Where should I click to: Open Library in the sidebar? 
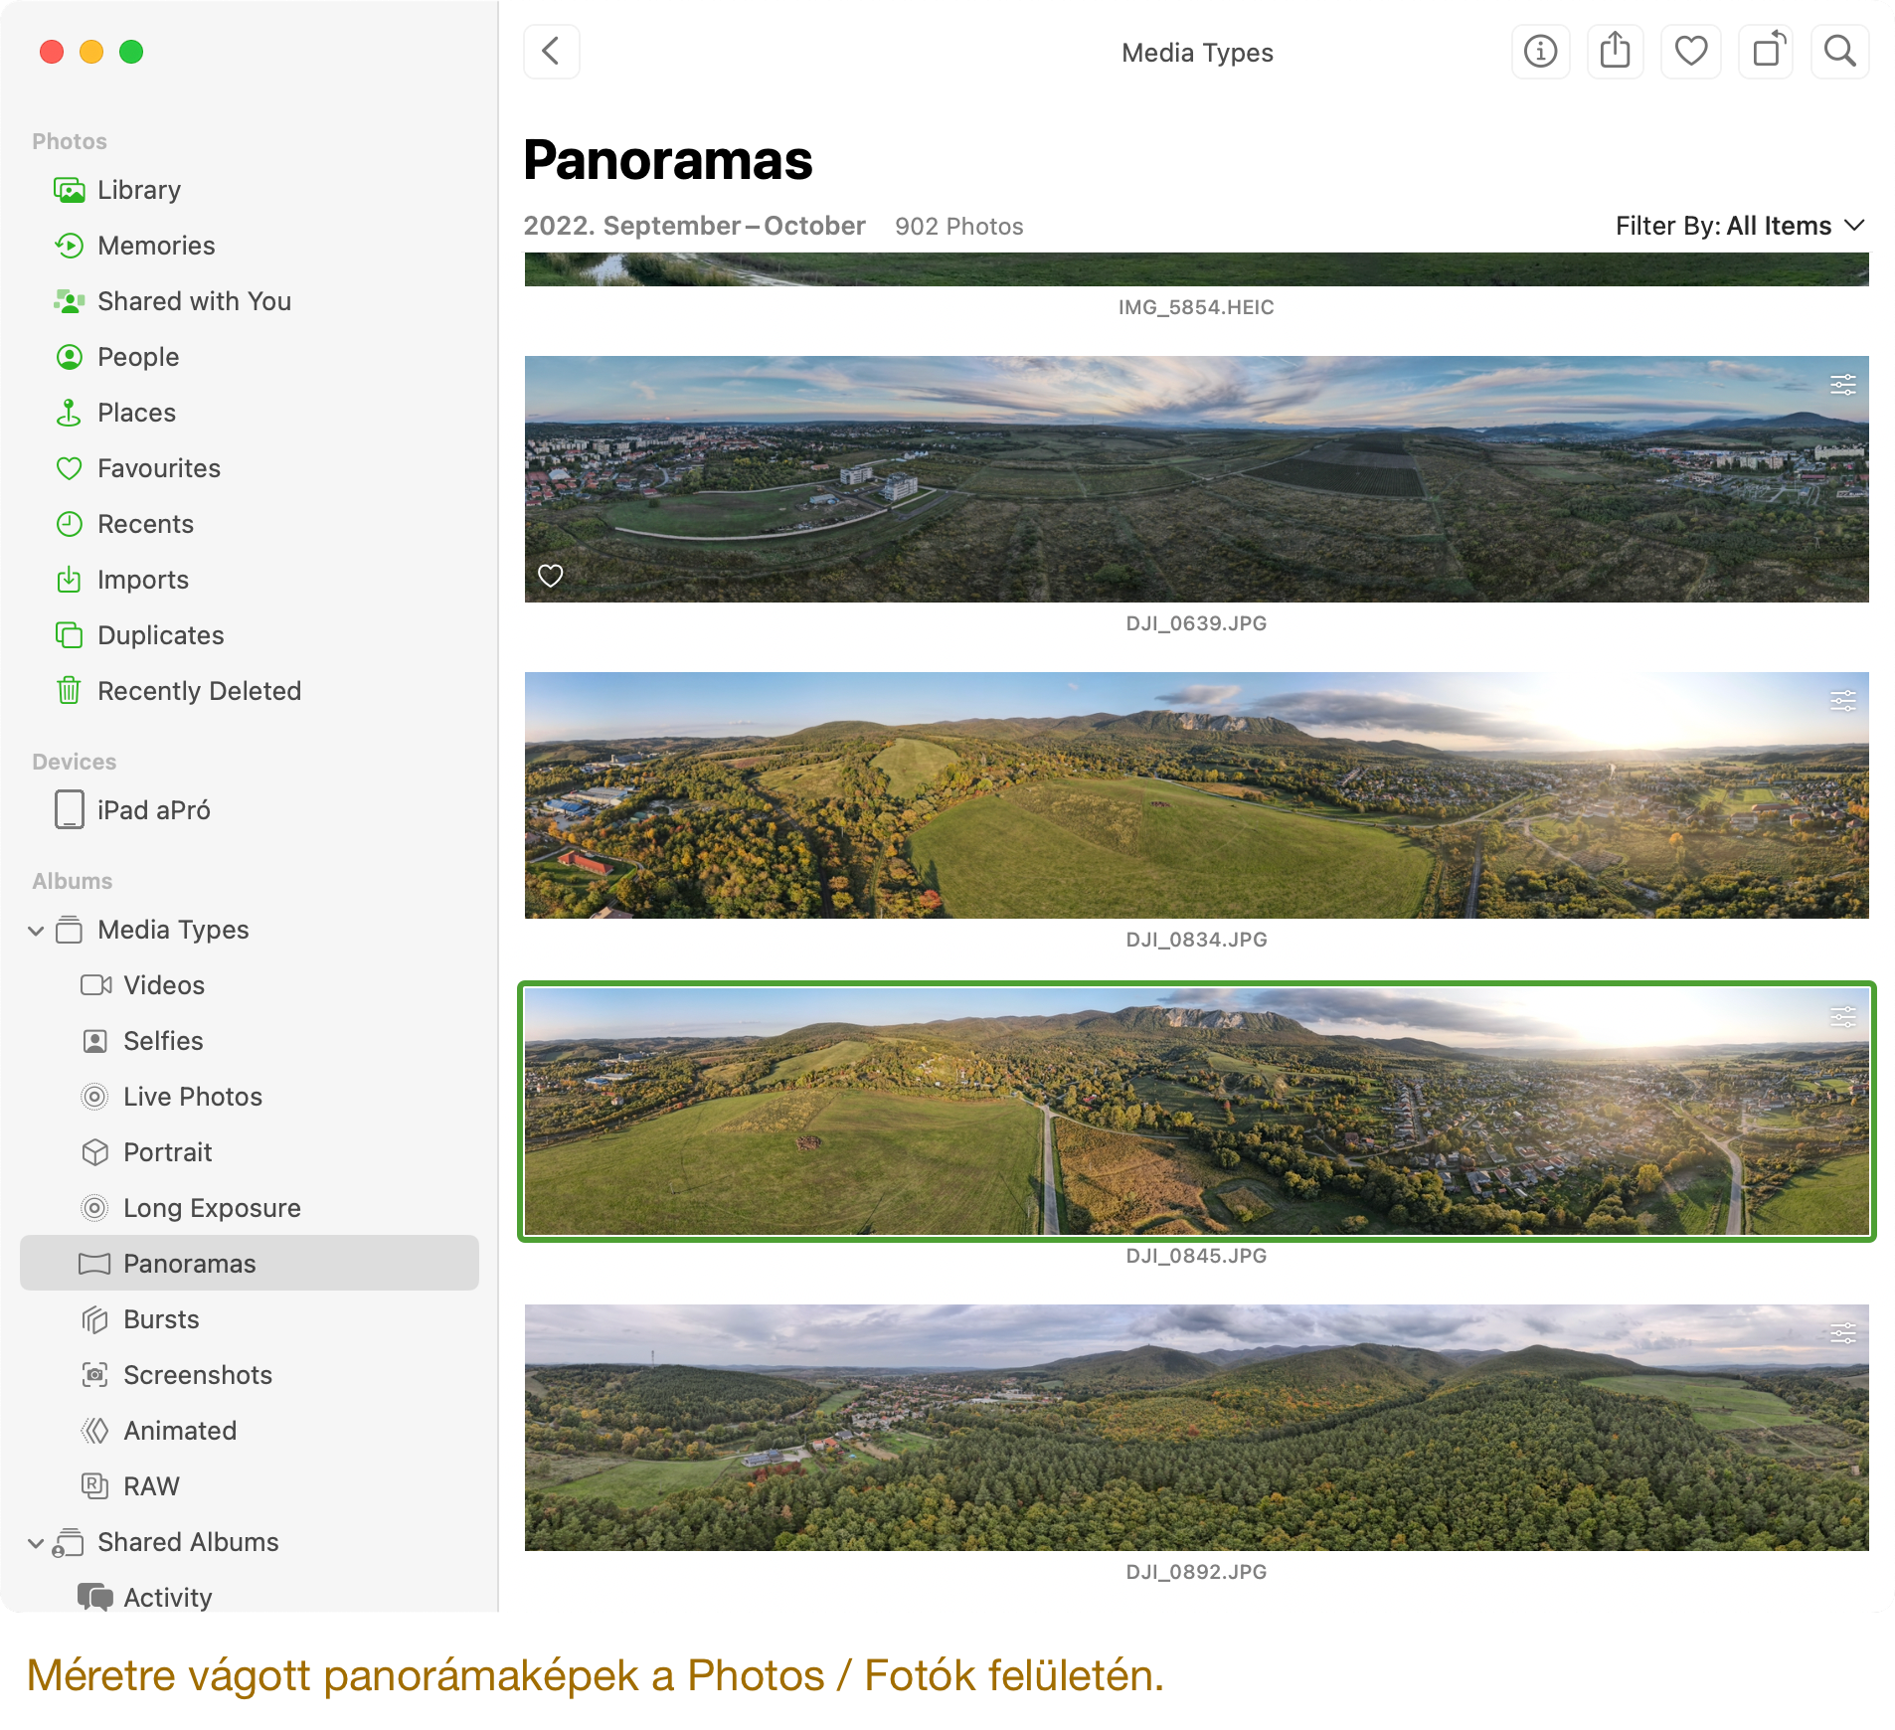click(138, 190)
